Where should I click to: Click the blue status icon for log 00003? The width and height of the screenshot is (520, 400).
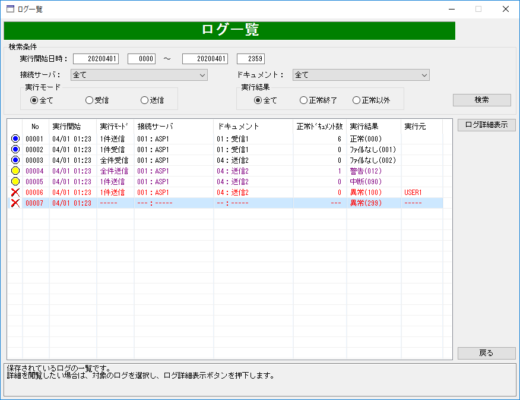[15, 160]
